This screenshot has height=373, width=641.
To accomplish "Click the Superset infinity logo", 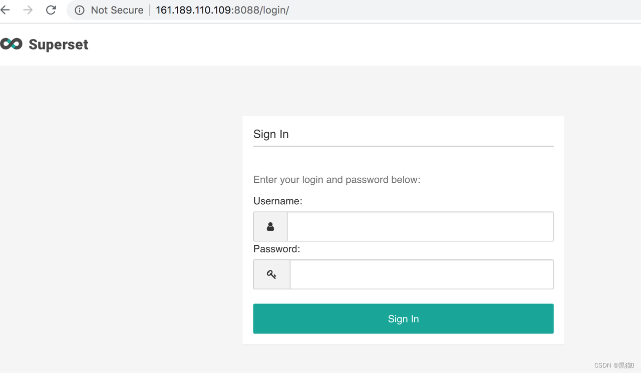I will pyautogui.click(x=11, y=44).
